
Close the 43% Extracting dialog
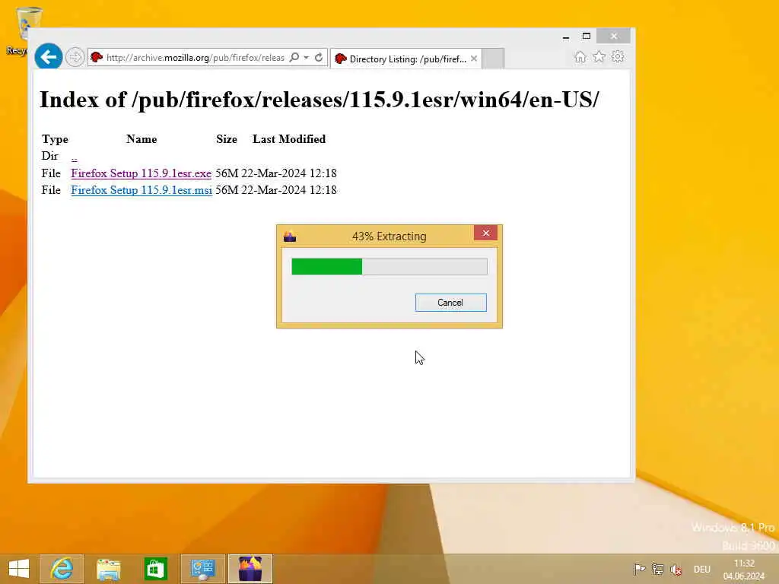click(x=485, y=233)
